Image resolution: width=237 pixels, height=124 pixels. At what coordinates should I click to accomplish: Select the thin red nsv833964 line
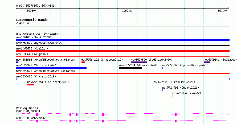pyautogui.click(x=122, y=56)
